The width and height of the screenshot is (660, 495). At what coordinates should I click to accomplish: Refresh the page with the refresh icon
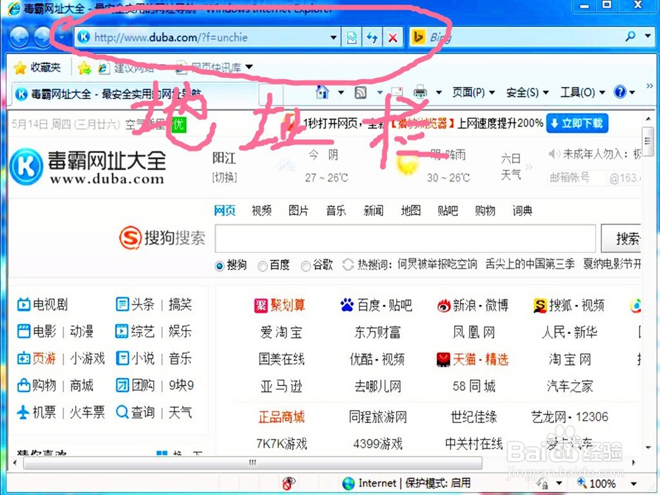372,38
